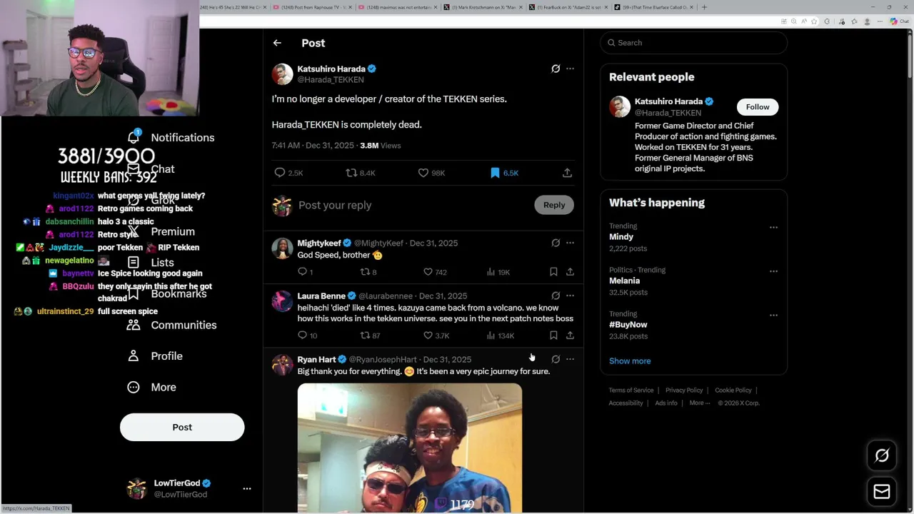The image size is (914, 514).
Task: Open the #BuyNow trending topic
Action: pyautogui.click(x=628, y=325)
